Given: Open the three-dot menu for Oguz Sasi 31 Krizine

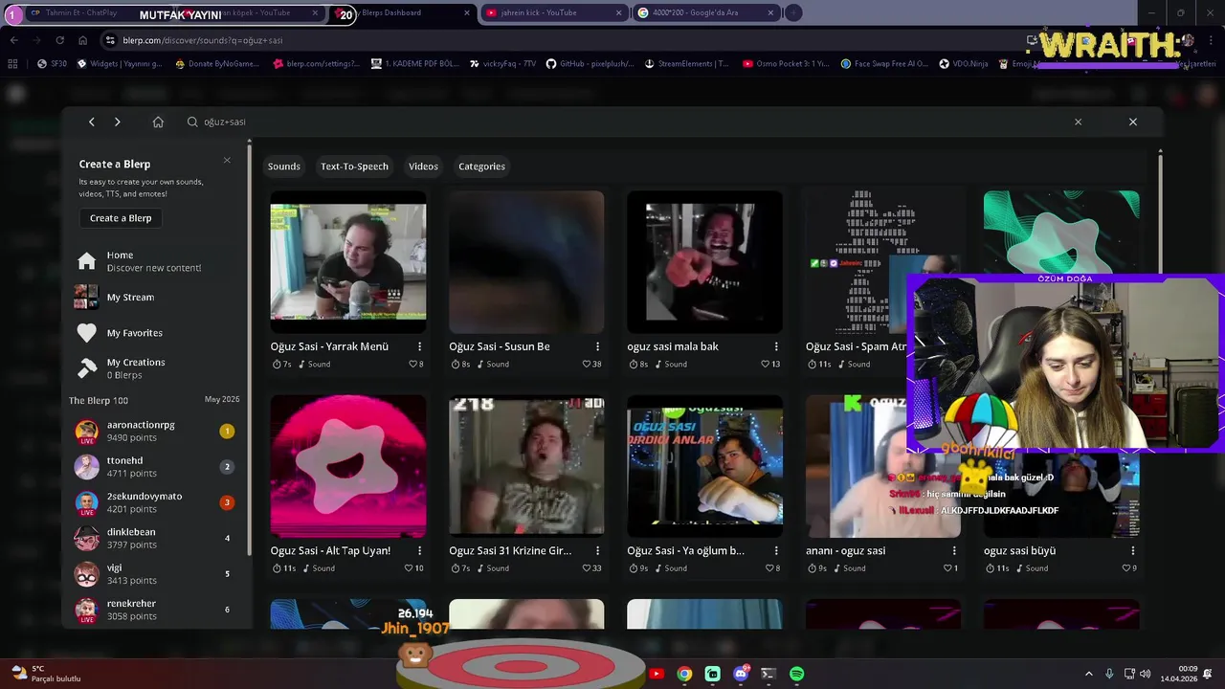Looking at the screenshot, I should [597, 550].
